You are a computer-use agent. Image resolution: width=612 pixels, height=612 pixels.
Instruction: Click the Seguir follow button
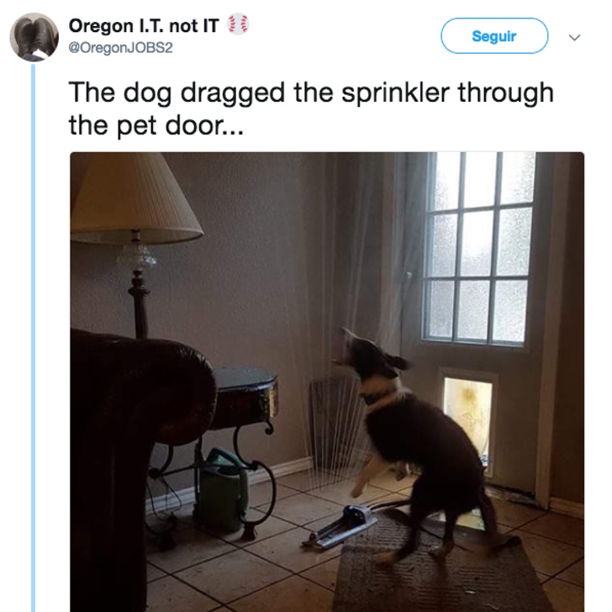tap(494, 36)
